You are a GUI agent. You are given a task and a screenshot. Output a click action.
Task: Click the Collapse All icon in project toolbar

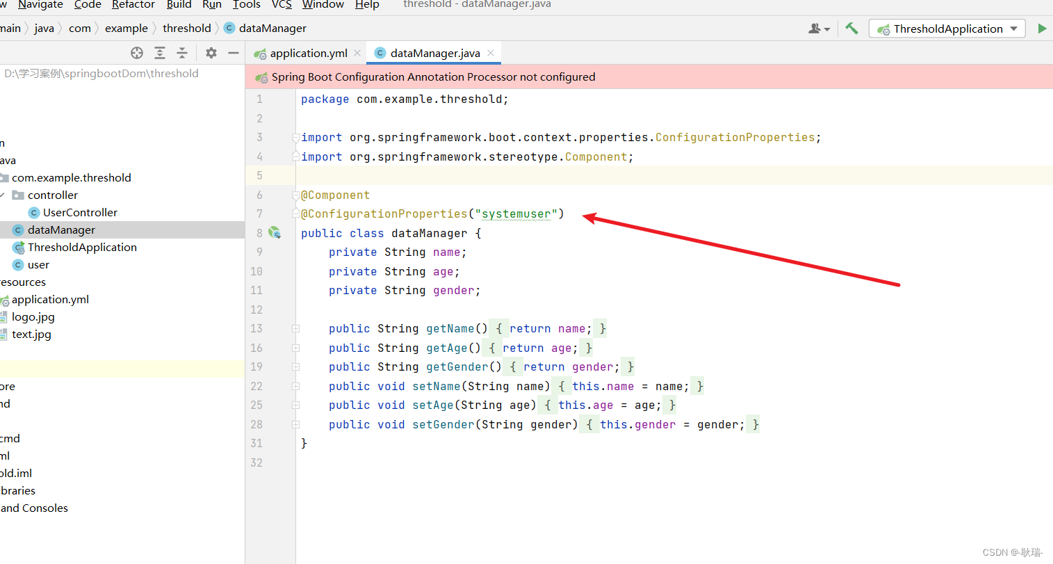[183, 52]
